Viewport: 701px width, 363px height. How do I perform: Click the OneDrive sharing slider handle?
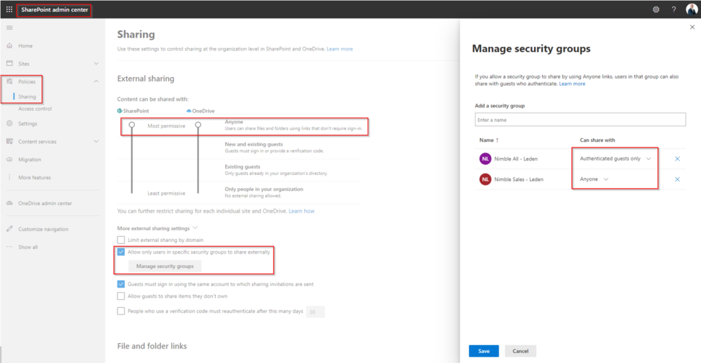pyautogui.click(x=198, y=125)
